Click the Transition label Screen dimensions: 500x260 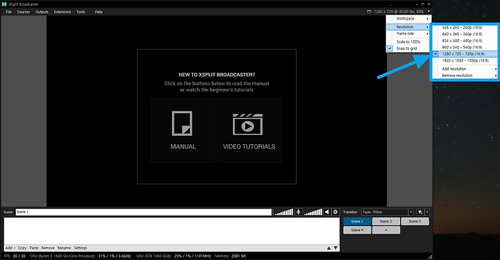click(x=350, y=212)
